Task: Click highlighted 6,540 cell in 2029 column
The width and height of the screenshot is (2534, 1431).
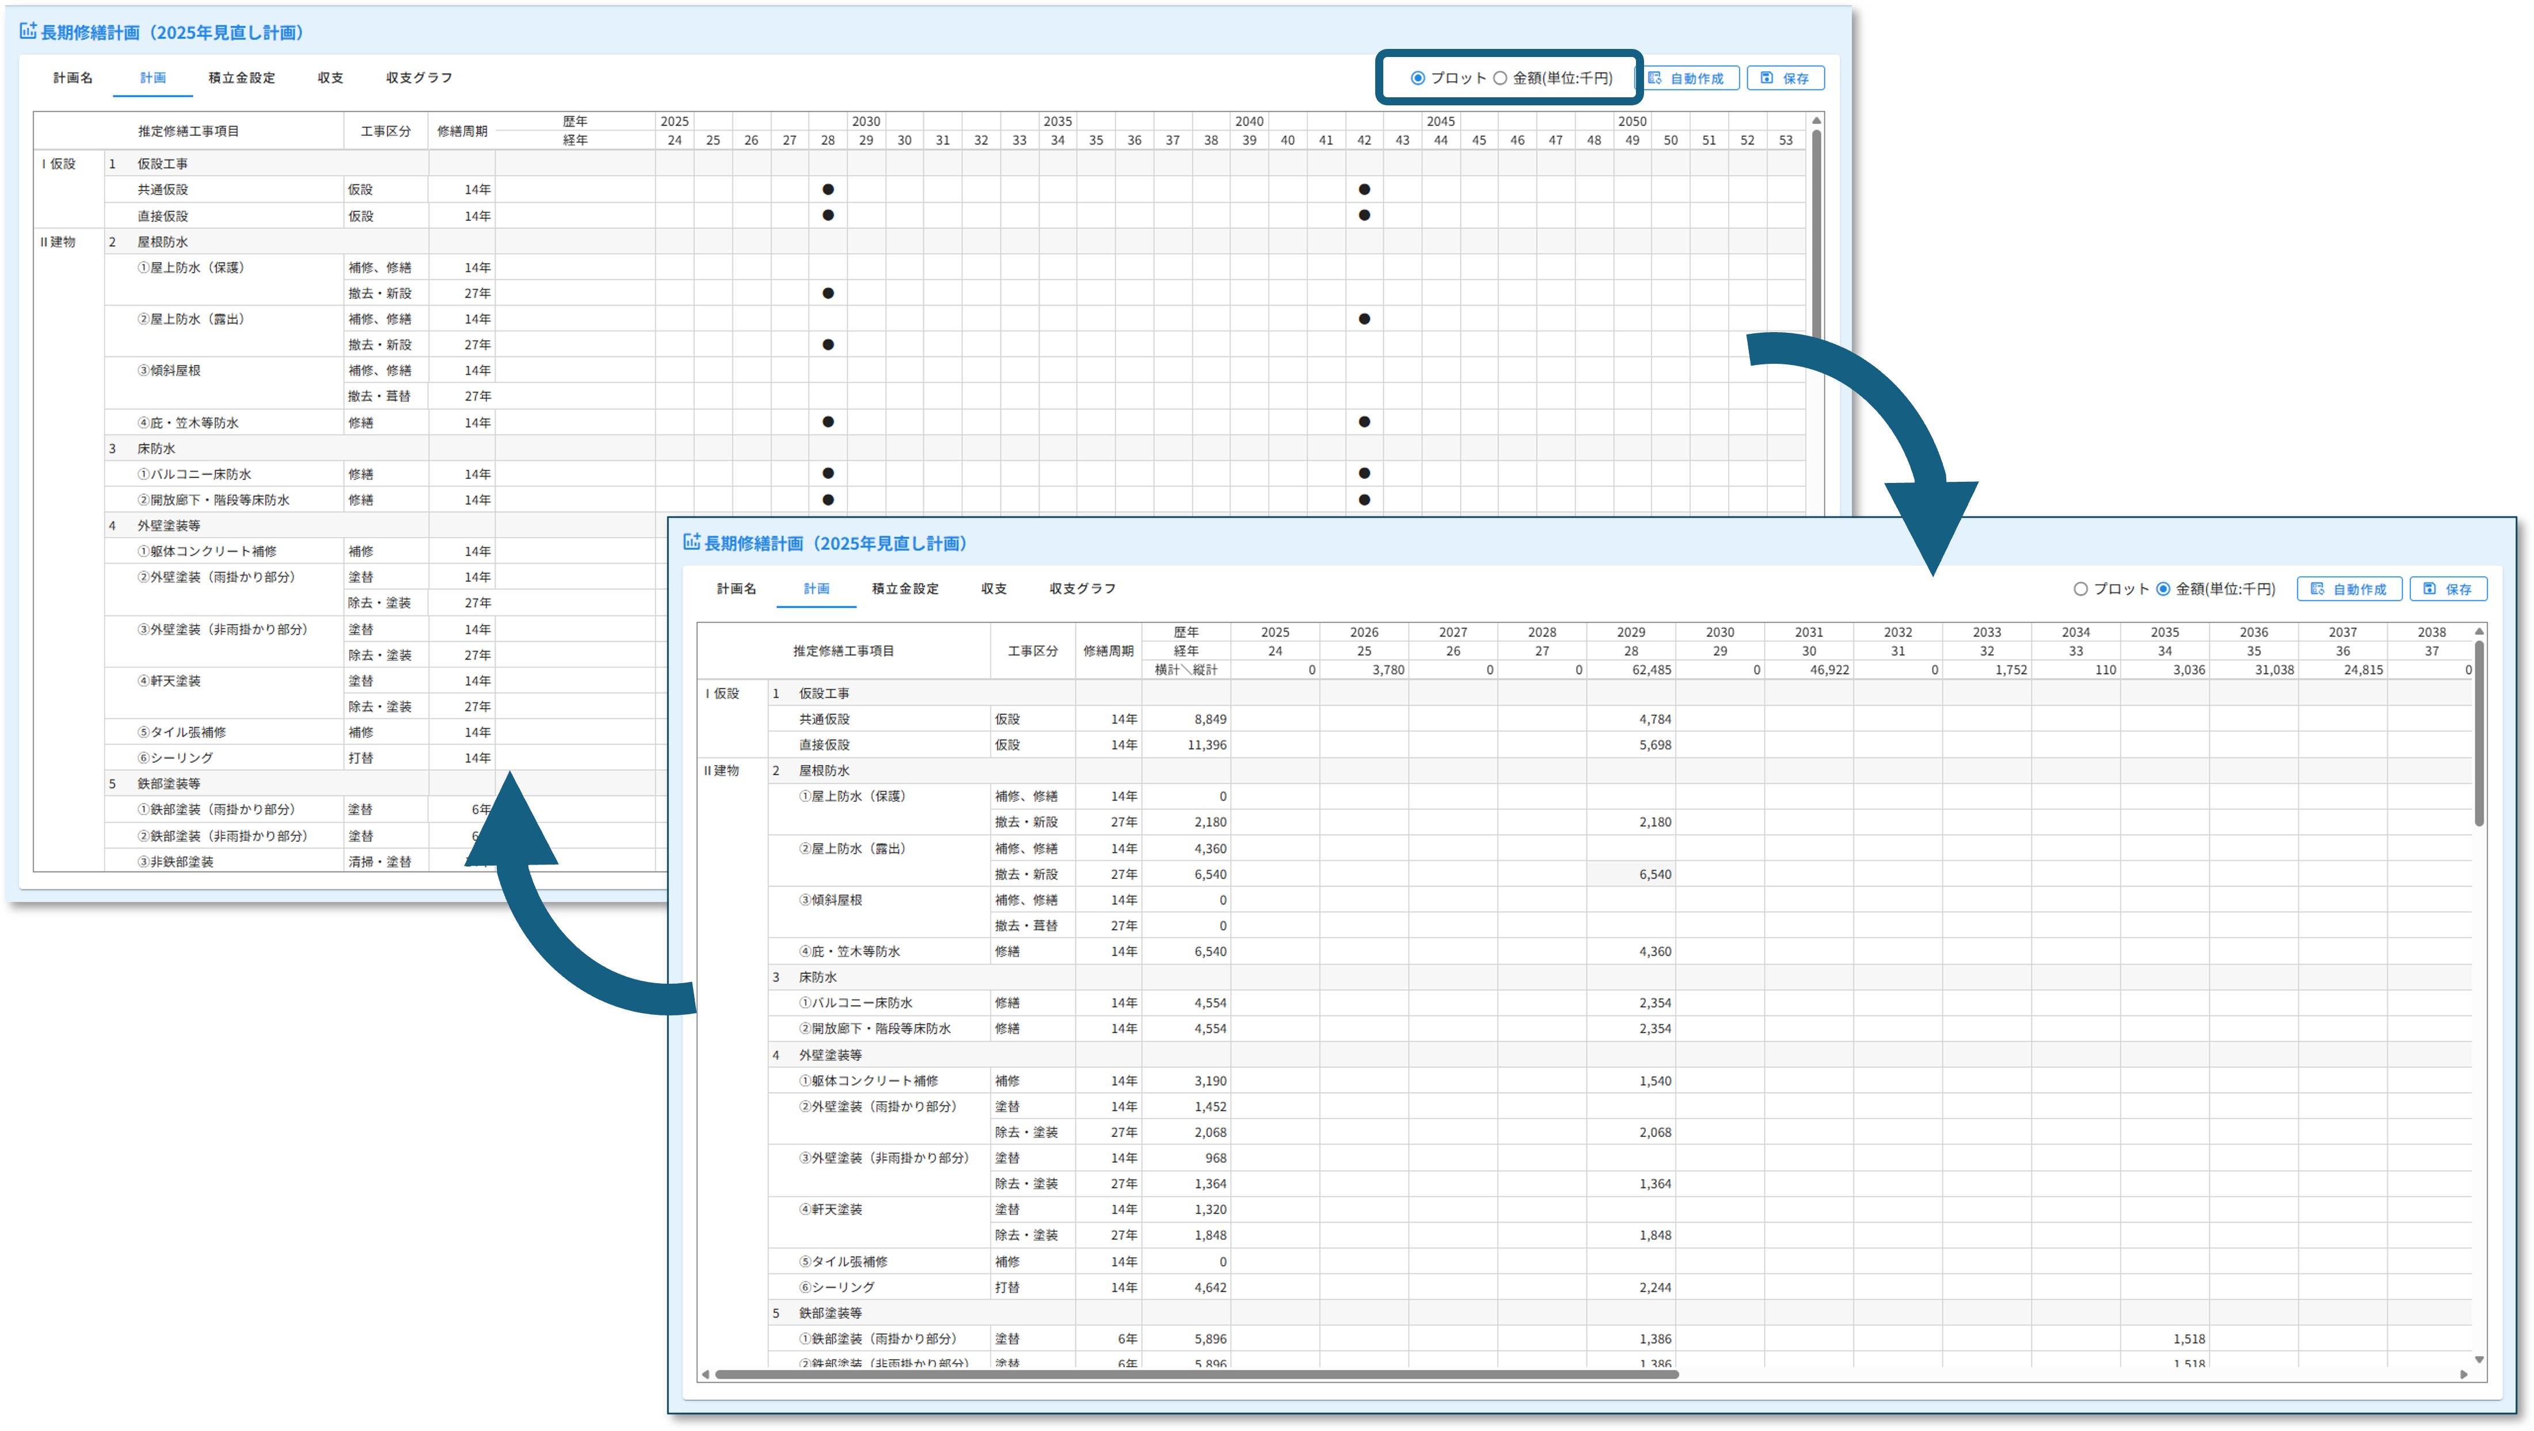Action: [1631, 873]
